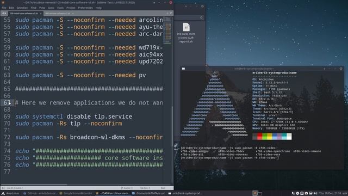
Task: Click the broadcom-wl-dkms line
Action: 89,137
